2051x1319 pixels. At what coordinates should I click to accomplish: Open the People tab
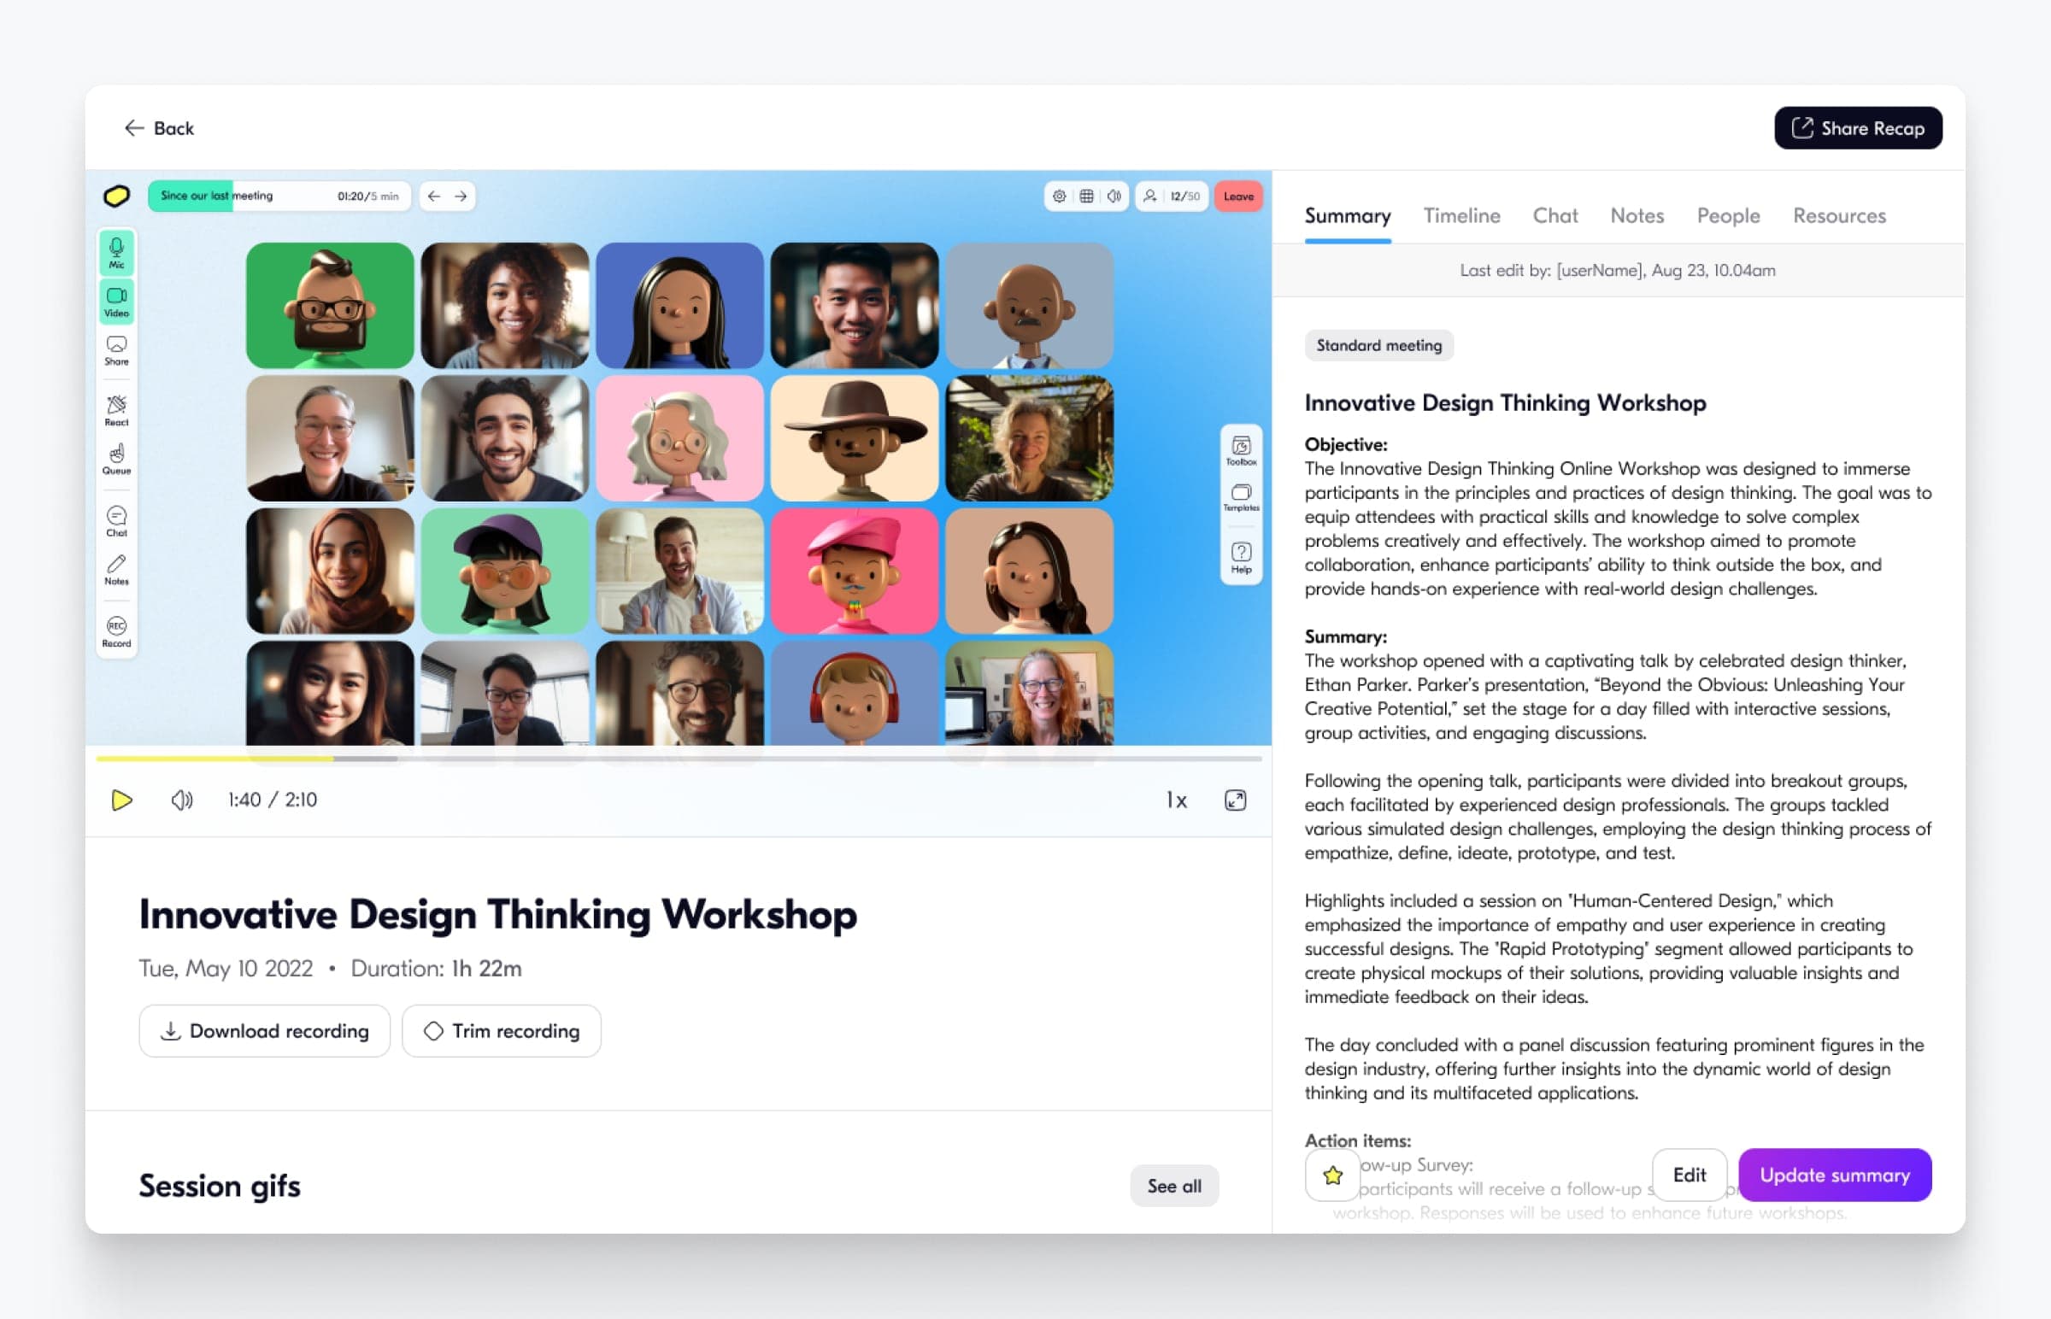click(1728, 216)
